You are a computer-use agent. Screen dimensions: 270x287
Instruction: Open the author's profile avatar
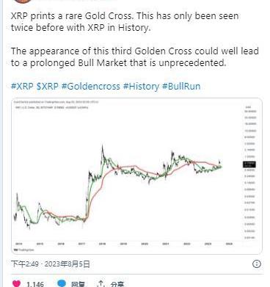point(23,1)
